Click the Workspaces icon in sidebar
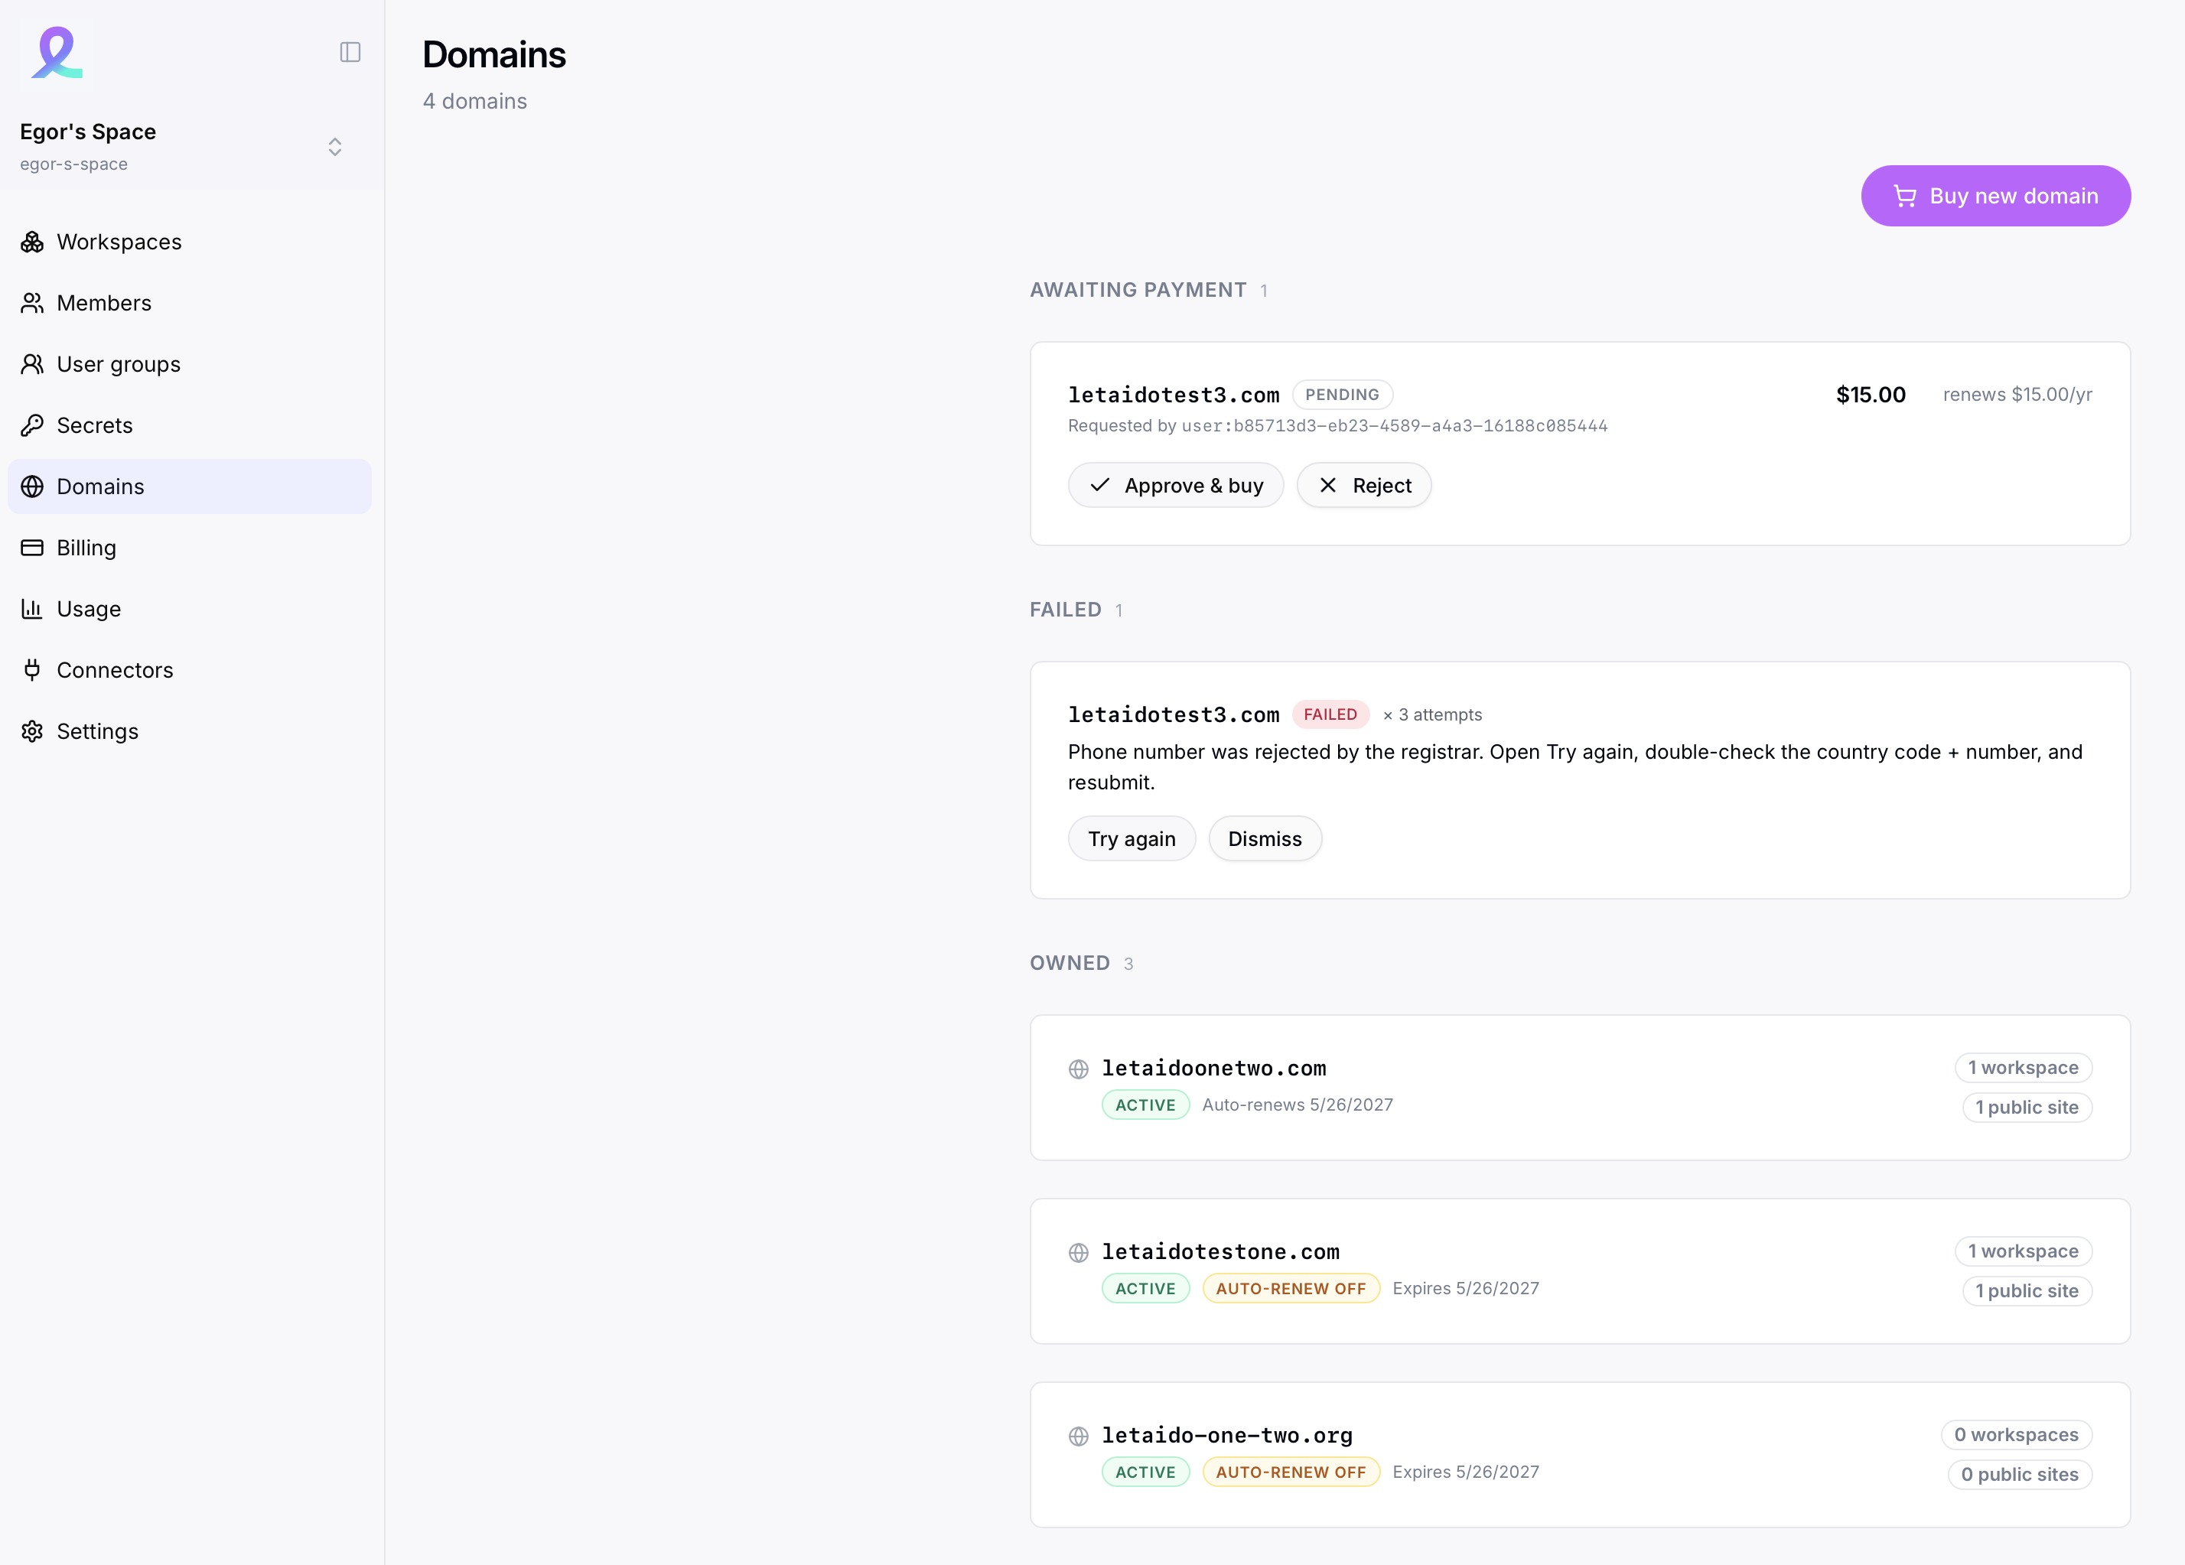 point(33,242)
